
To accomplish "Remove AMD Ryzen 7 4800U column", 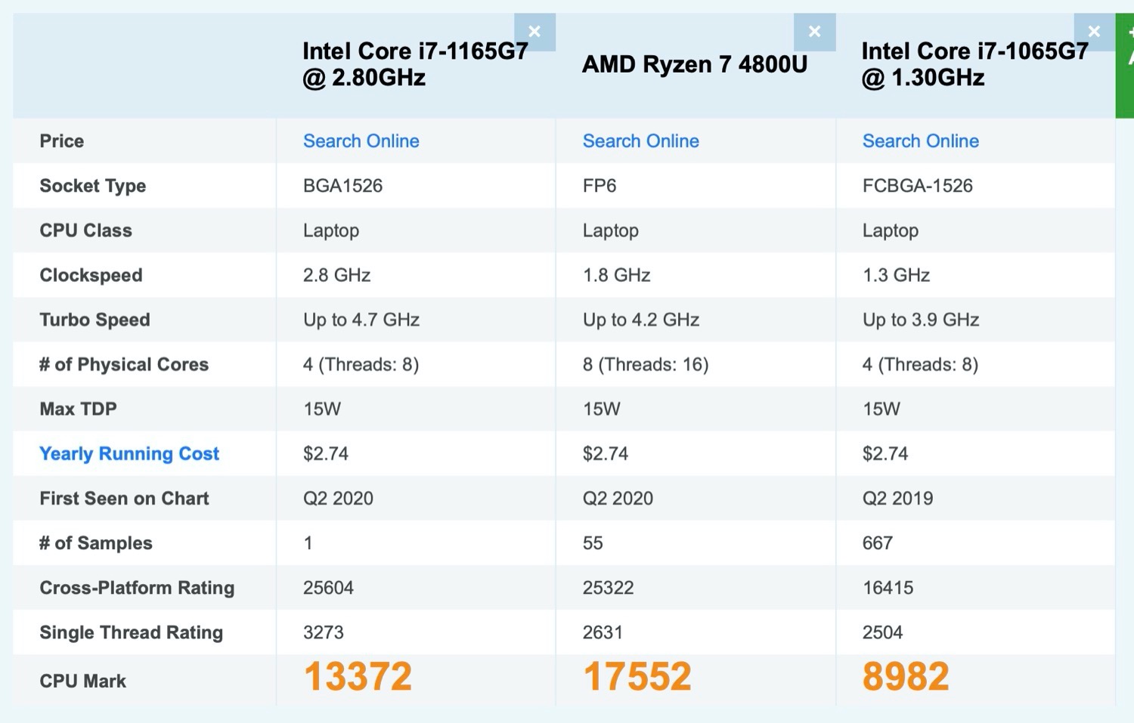I will (x=814, y=32).
